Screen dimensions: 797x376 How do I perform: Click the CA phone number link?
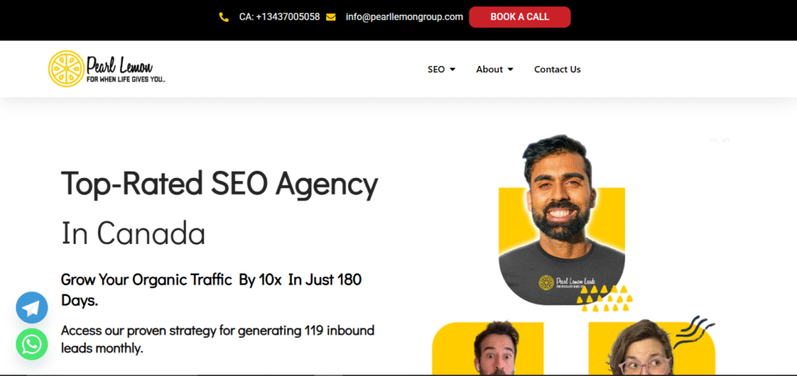pyautogui.click(x=279, y=17)
